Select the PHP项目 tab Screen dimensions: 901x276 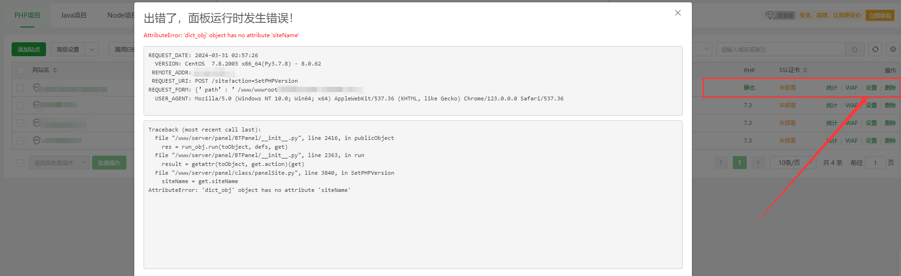pos(27,15)
